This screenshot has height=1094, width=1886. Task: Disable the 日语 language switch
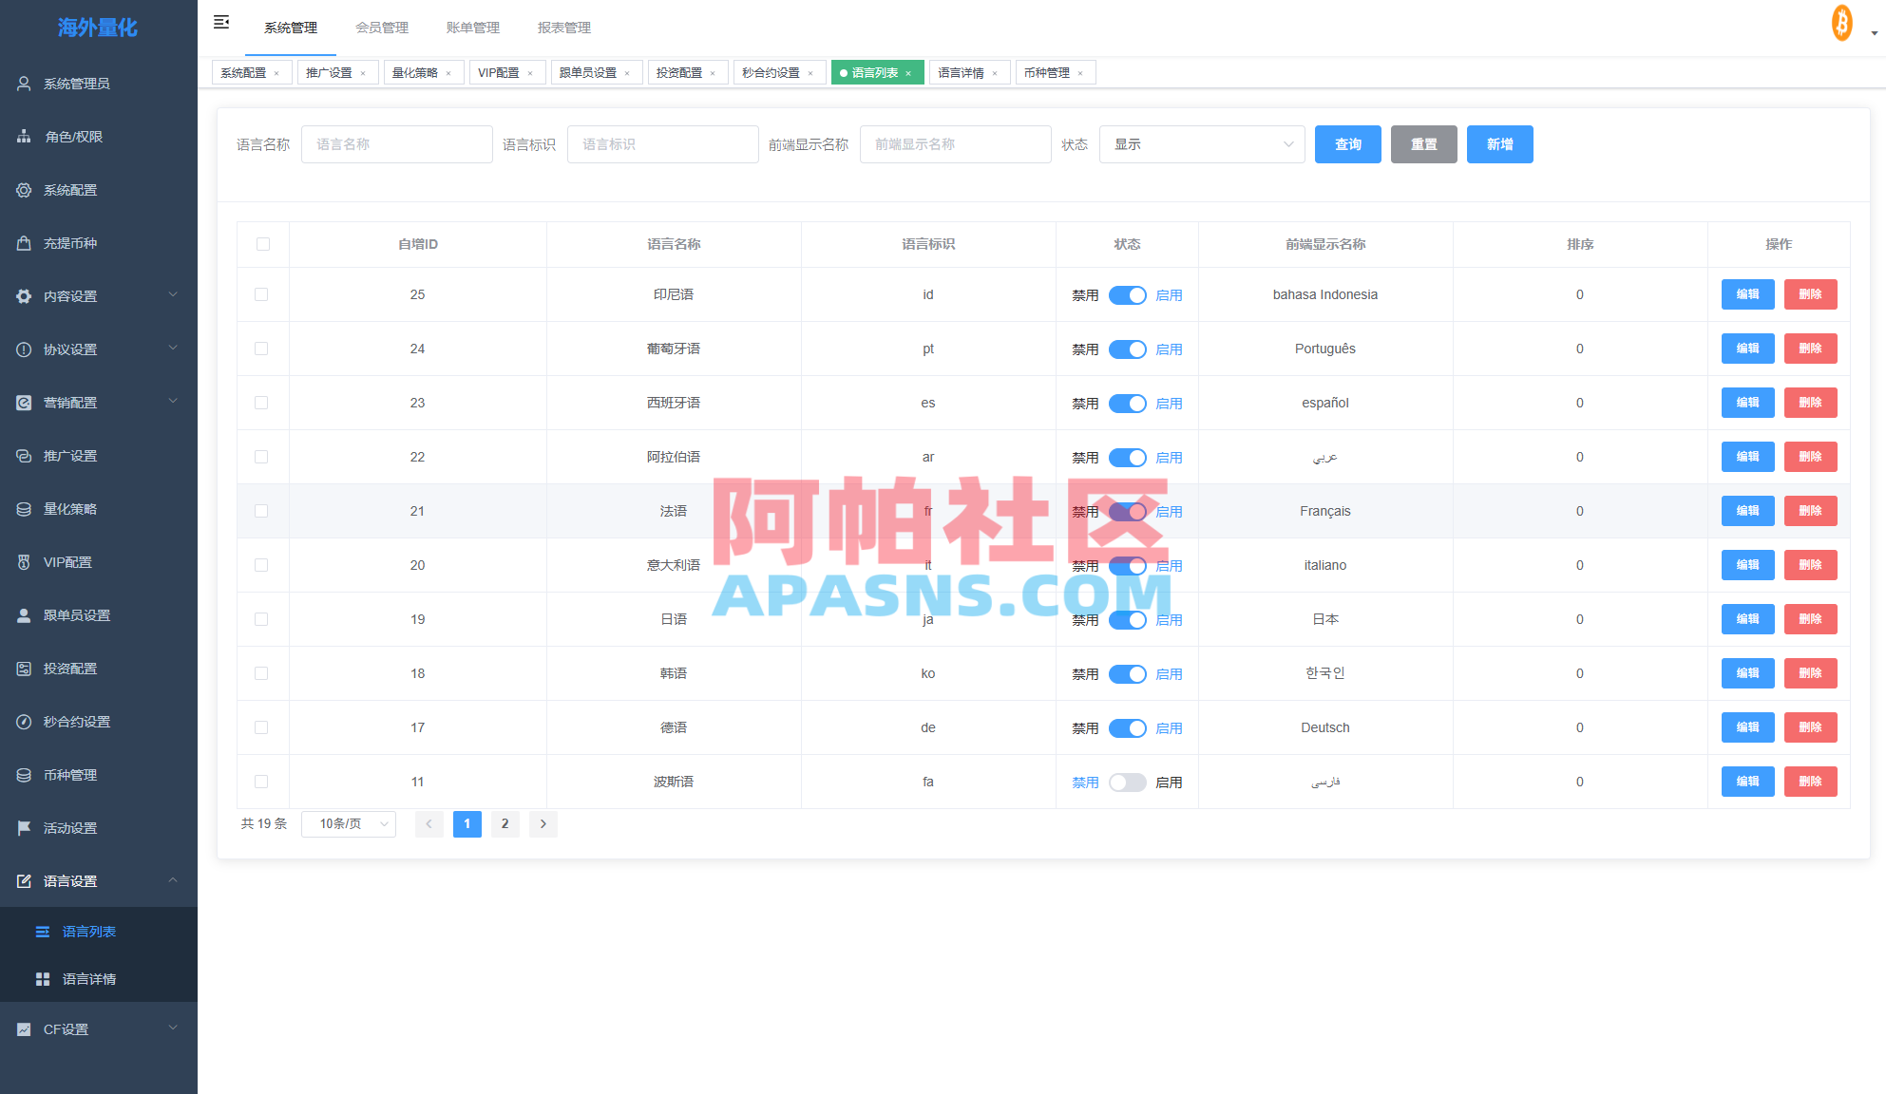click(x=1128, y=619)
